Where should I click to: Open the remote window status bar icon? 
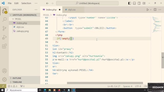[x=3, y=86]
